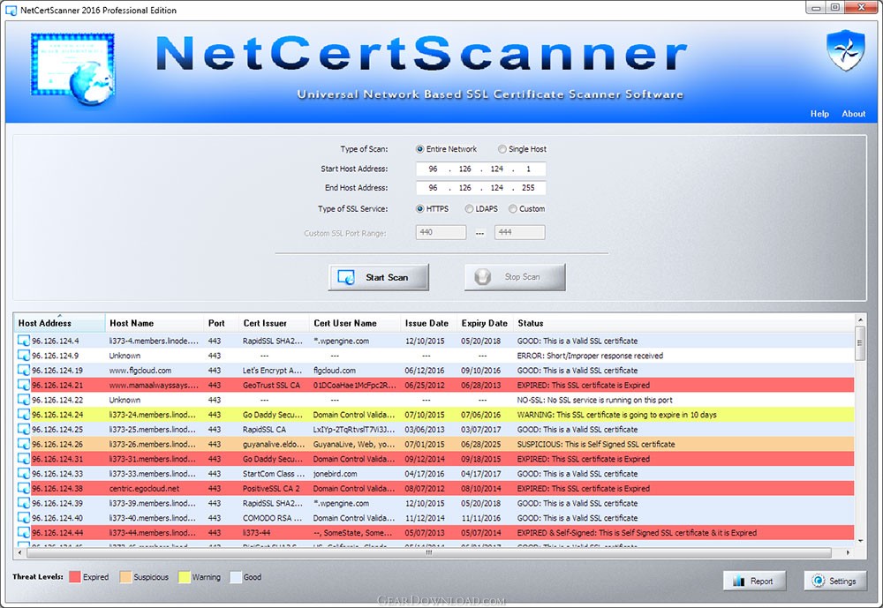
Task: Sort results by Host Address column
Action: [x=59, y=323]
